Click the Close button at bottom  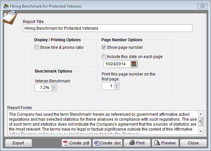pyautogui.click(x=193, y=143)
